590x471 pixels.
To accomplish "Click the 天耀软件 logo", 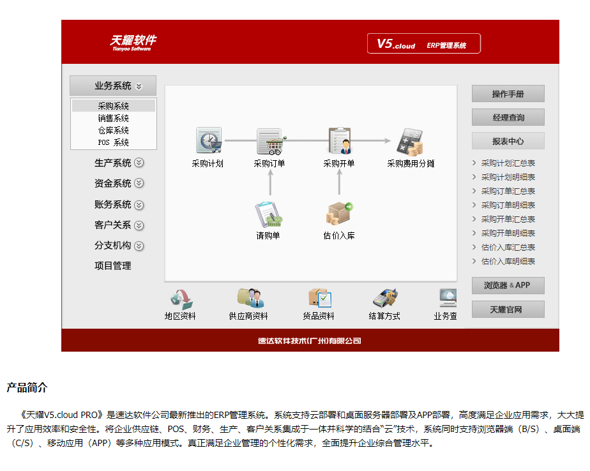I will pos(133,43).
